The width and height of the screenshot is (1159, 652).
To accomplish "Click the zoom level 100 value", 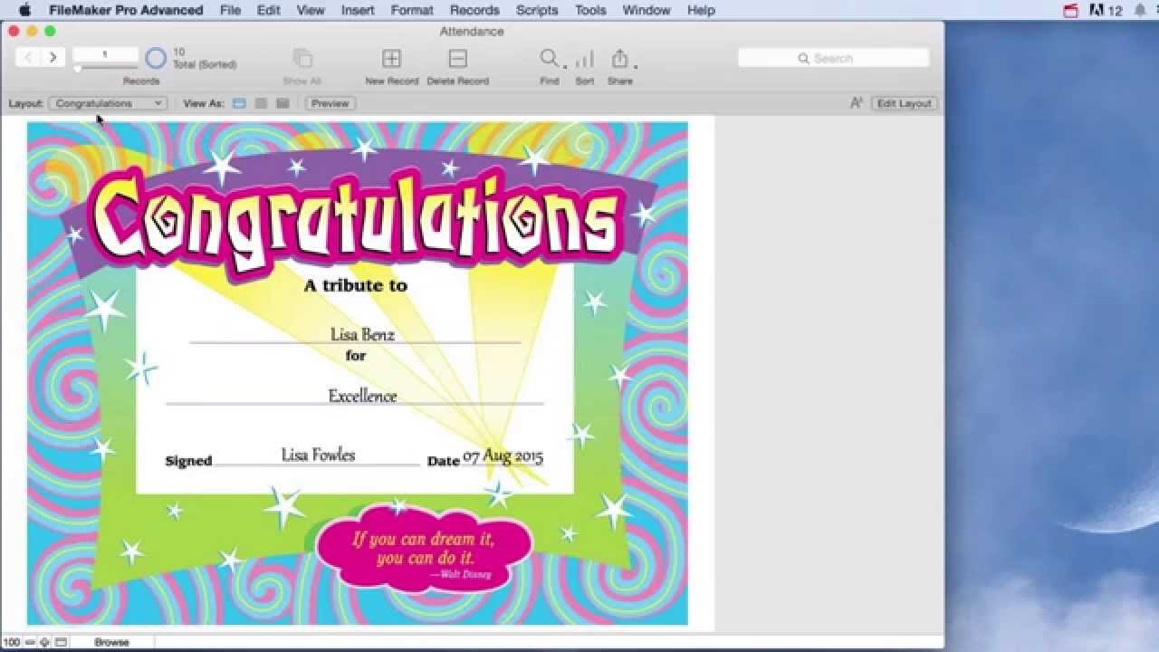I will 11,642.
